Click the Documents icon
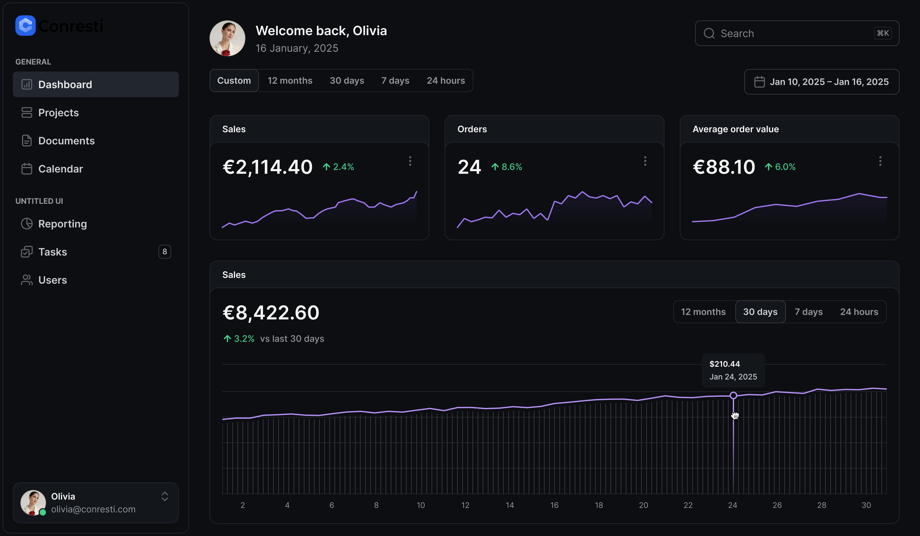920x536 pixels. 27,141
